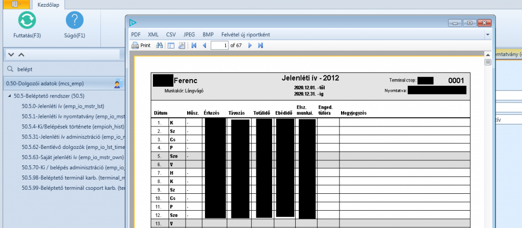Screen dimensions: 522x228
Task: Go to next report page
Action: coord(250,45)
